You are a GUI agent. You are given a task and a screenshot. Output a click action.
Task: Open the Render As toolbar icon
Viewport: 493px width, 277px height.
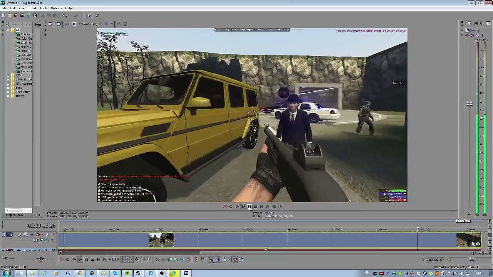click(29, 15)
